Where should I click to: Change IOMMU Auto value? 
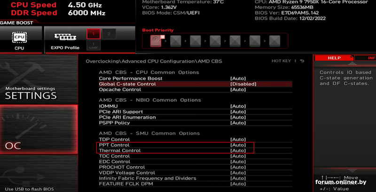(x=238, y=106)
